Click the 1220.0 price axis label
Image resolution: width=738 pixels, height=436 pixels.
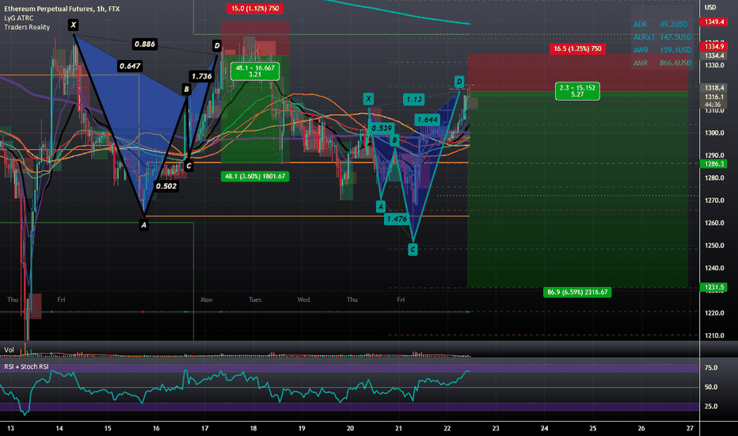[x=713, y=313]
